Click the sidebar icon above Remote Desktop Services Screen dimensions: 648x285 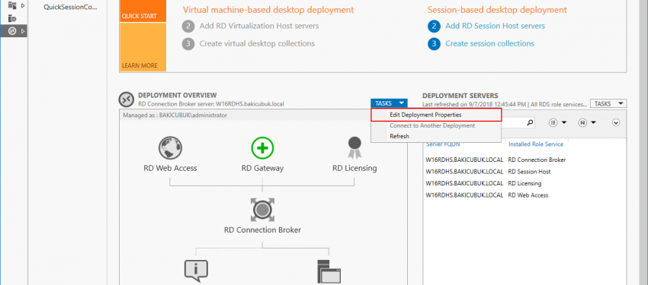coord(12,18)
